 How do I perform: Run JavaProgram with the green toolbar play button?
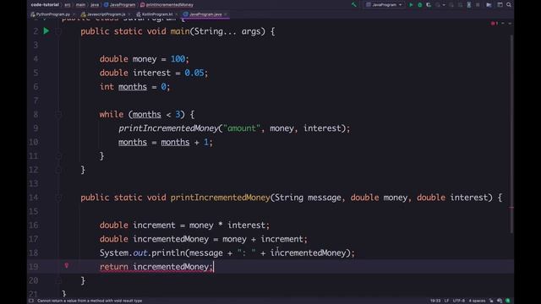[x=411, y=5]
